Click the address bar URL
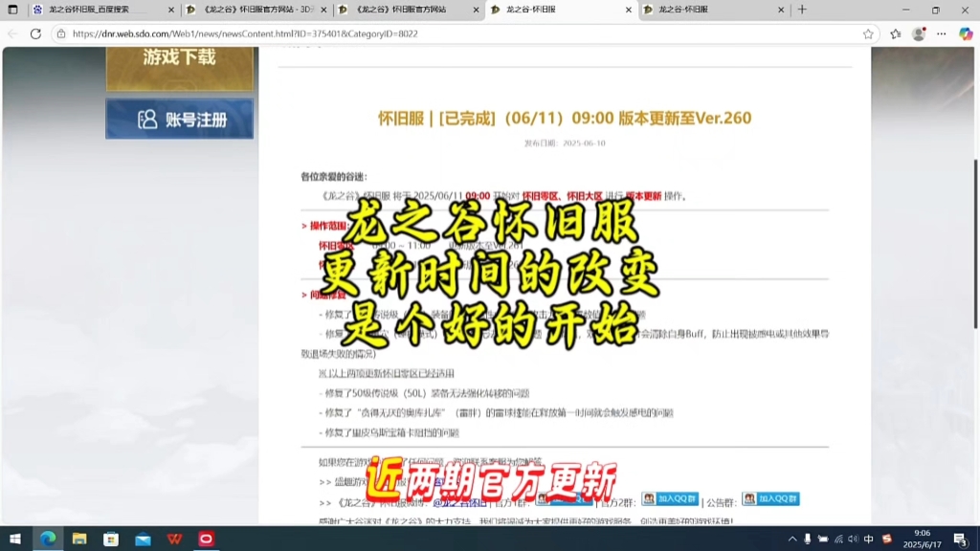This screenshot has width=980, height=551. click(x=245, y=33)
